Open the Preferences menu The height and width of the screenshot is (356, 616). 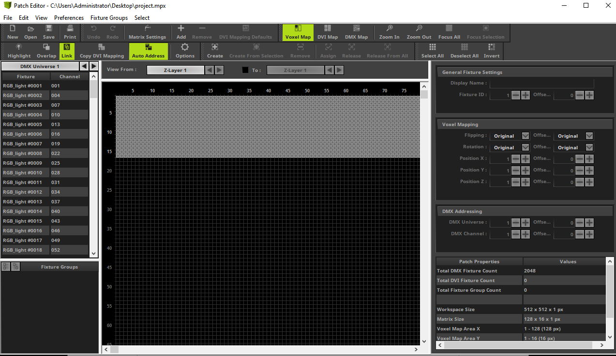(x=69, y=17)
